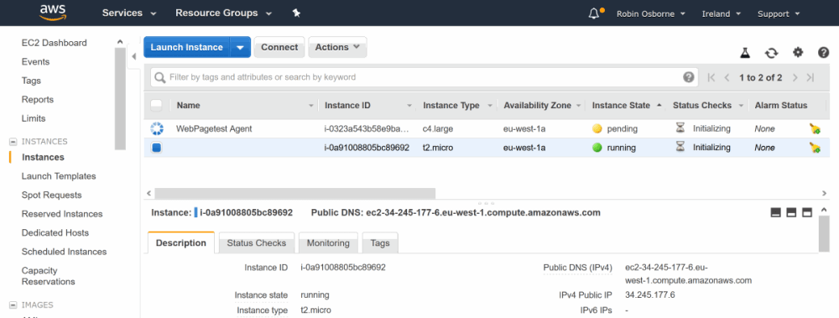Open the notifications bell
839x318 pixels.
coord(593,13)
